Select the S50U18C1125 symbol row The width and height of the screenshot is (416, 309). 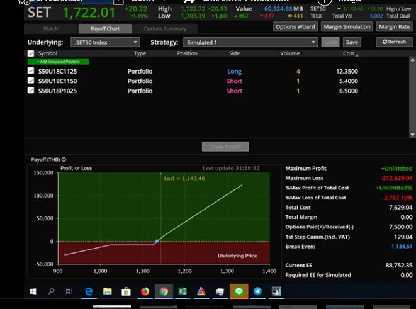coord(57,71)
